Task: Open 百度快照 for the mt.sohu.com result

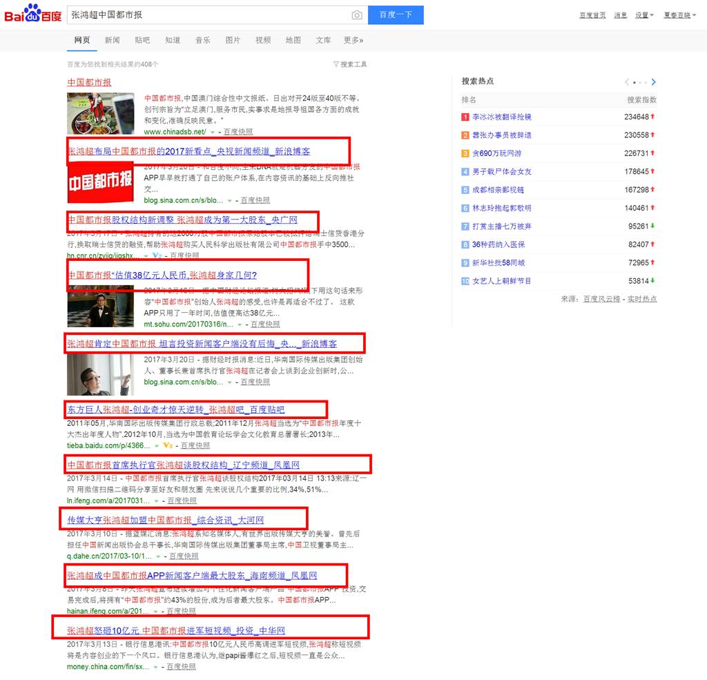Action: tap(265, 324)
